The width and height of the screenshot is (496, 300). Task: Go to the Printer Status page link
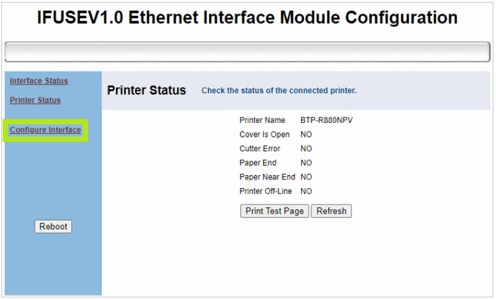[x=35, y=100]
